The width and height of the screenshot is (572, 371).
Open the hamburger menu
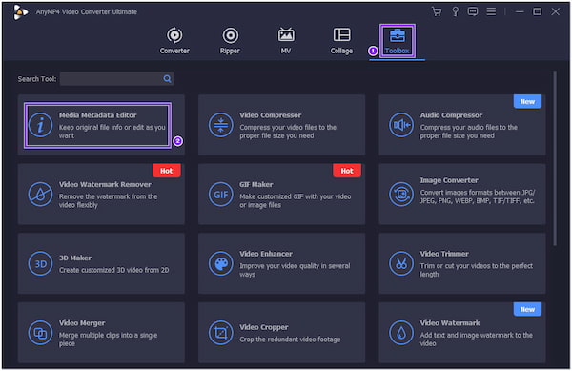point(491,11)
